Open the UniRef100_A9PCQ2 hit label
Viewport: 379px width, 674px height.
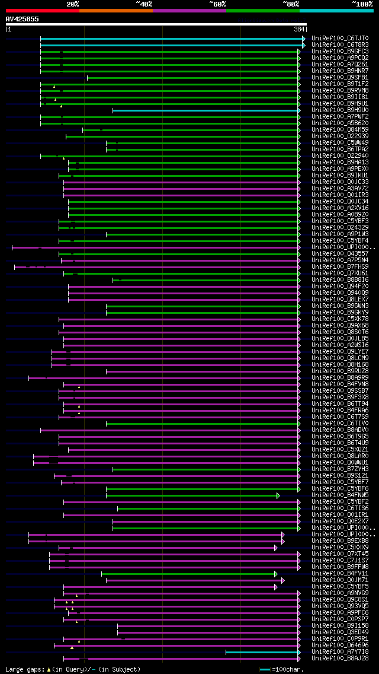pos(340,58)
